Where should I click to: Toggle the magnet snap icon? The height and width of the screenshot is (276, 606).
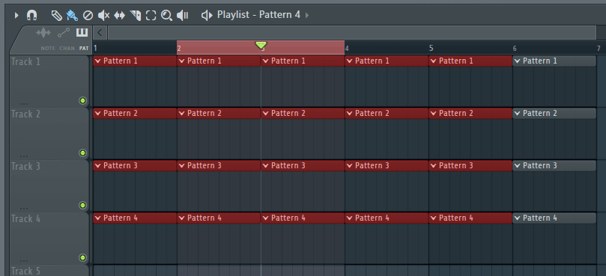[x=31, y=16]
